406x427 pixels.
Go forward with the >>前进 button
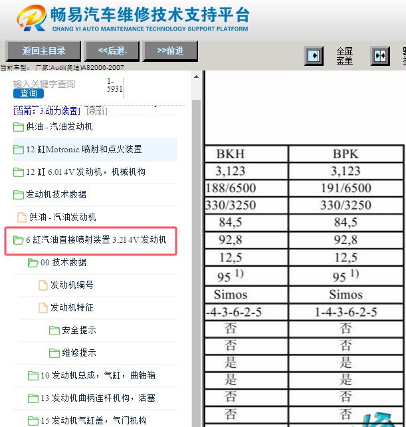170,51
